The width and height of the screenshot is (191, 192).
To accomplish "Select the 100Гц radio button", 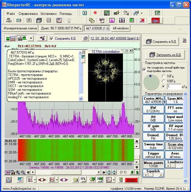I will pos(163,81).
